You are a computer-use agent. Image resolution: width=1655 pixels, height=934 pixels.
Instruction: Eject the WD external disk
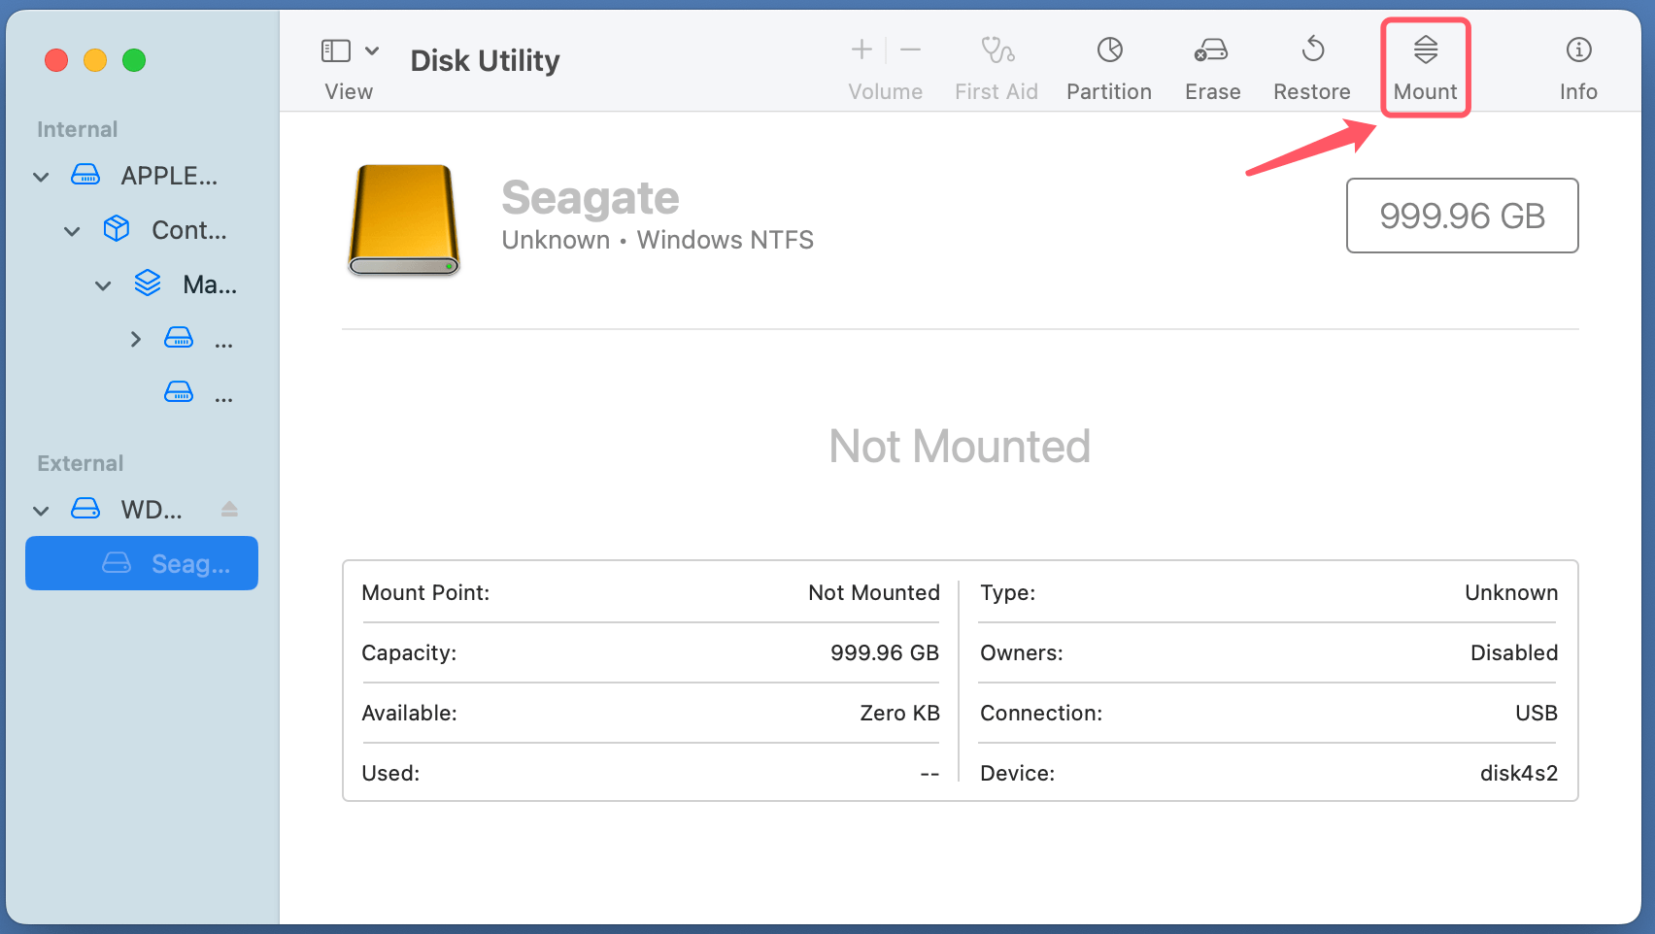(229, 509)
